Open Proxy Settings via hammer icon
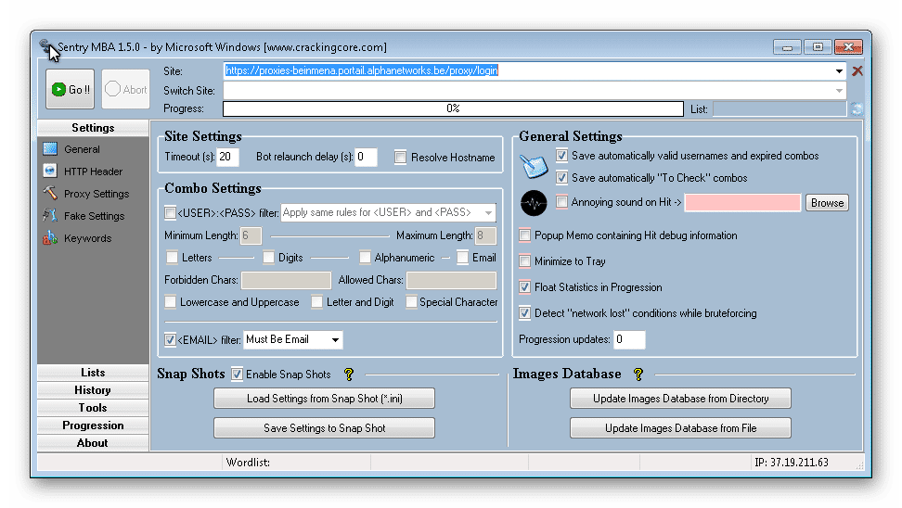This screenshot has height=508, width=902. pyautogui.click(x=50, y=194)
